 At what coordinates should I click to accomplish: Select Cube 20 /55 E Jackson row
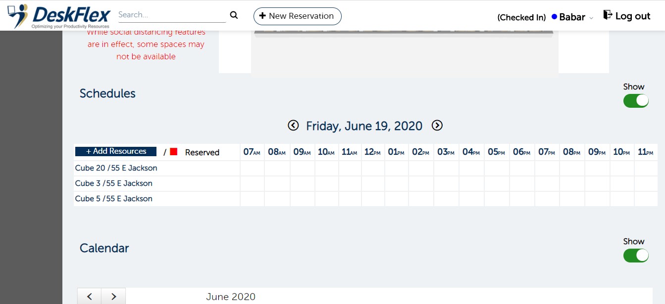point(116,168)
